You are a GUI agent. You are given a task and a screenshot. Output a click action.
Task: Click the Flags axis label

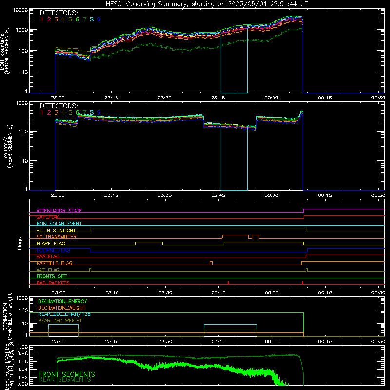[20, 243]
